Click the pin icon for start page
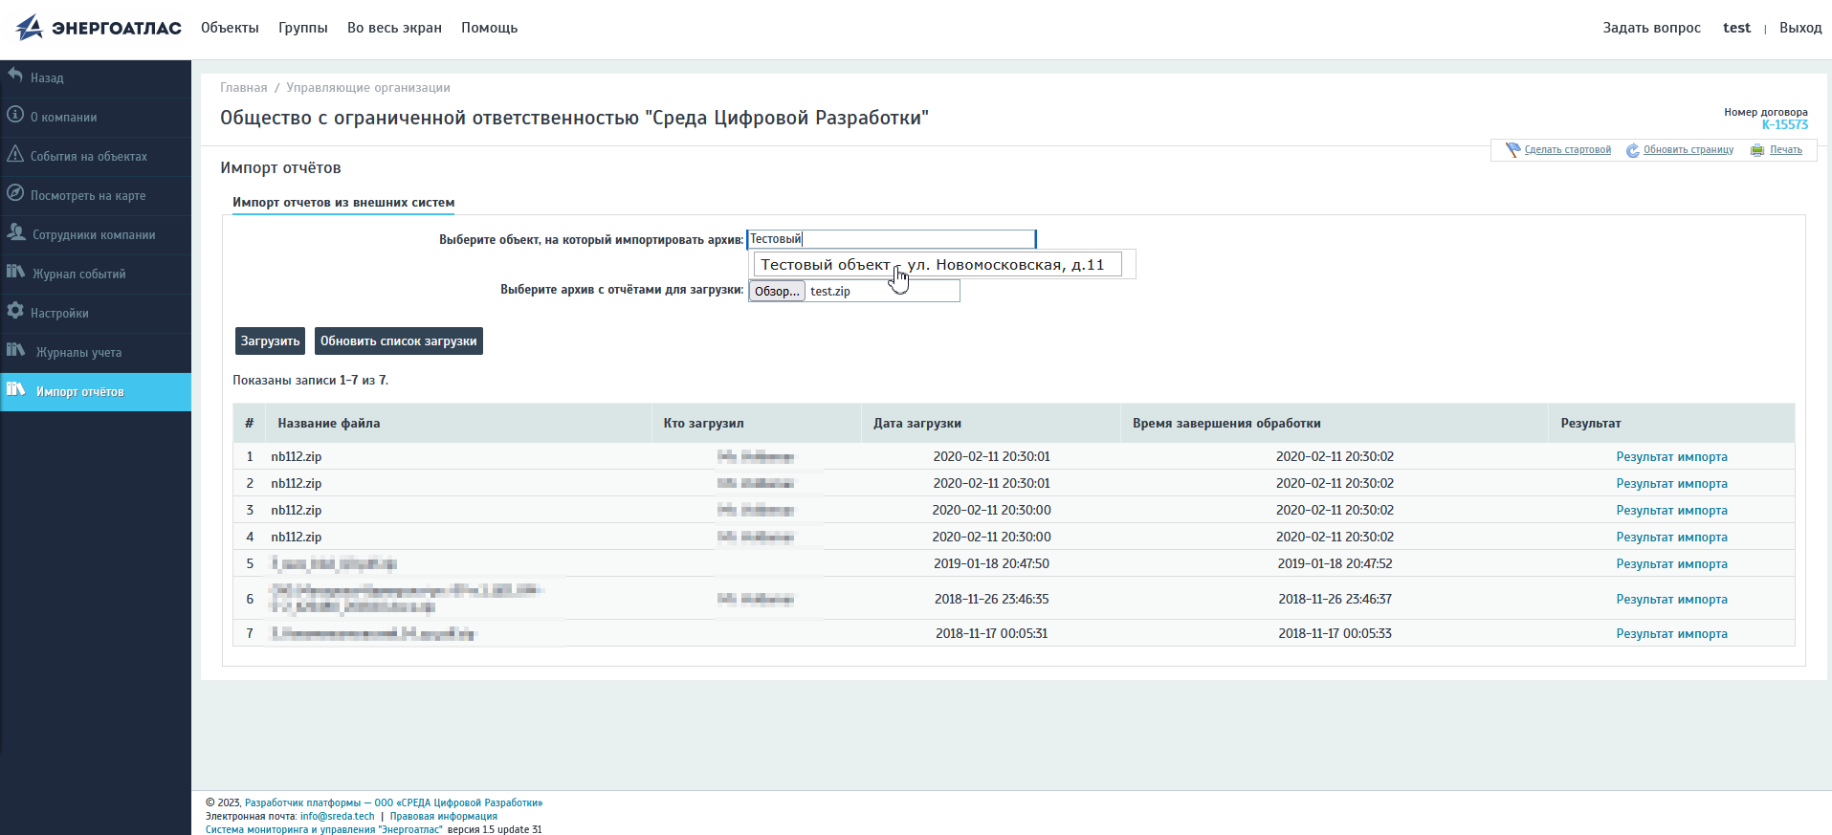The image size is (1832, 835). coord(1512,150)
